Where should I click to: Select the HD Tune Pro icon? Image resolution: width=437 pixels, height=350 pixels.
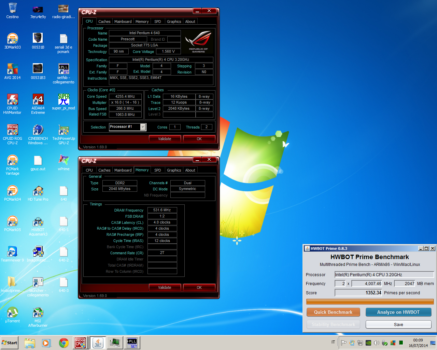tap(38, 193)
